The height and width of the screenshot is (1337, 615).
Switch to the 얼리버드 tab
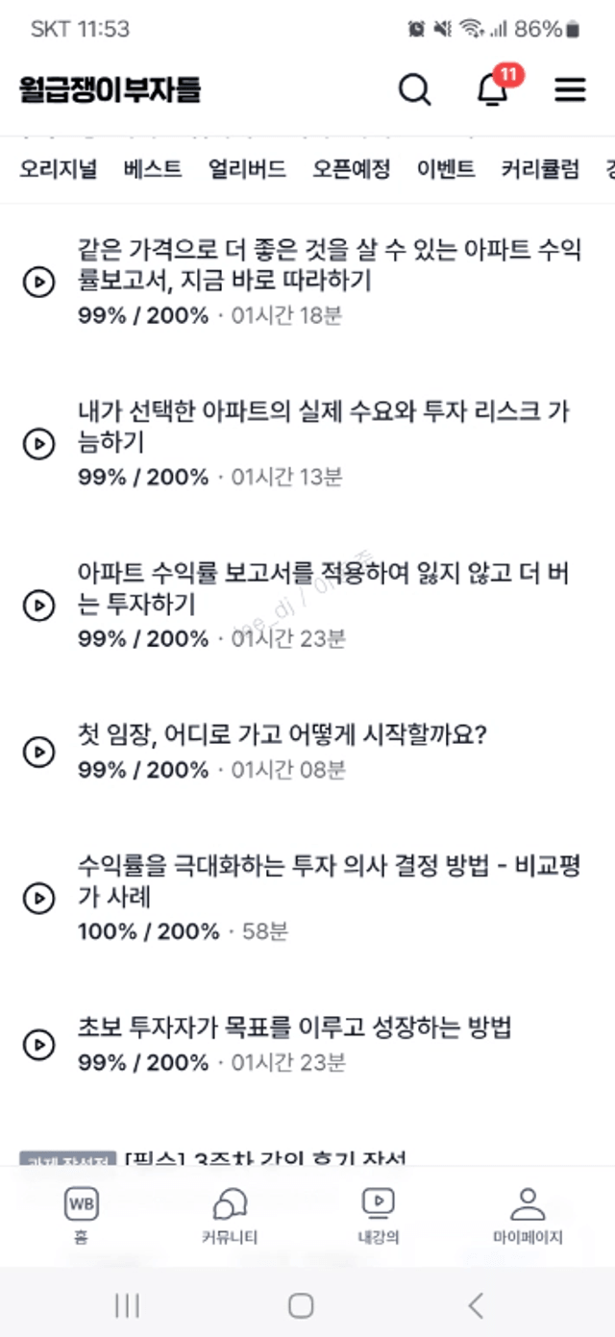click(247, 170)
